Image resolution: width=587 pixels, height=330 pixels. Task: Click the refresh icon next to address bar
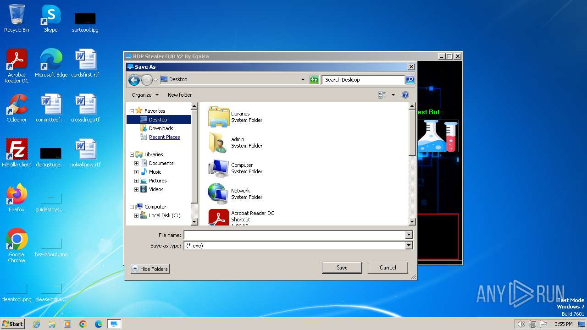click(314, 80)
